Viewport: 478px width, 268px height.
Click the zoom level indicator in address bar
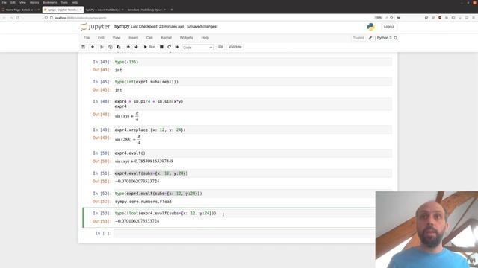point(379,18)
